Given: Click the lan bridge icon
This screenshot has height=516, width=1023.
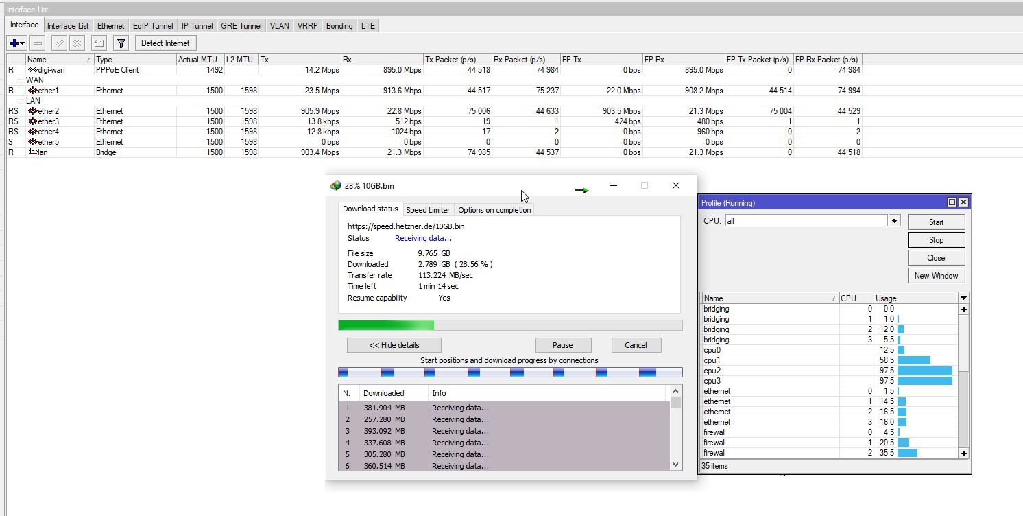Looking at the screenshot, I should [32, 152].
